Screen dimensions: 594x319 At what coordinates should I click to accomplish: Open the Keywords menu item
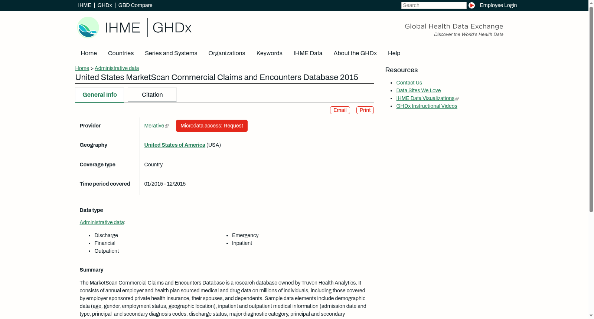pos(269,53)
